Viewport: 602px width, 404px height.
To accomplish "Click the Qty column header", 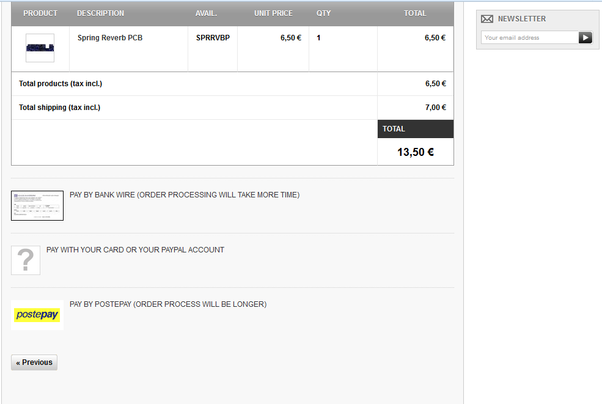I will [323, 13].
